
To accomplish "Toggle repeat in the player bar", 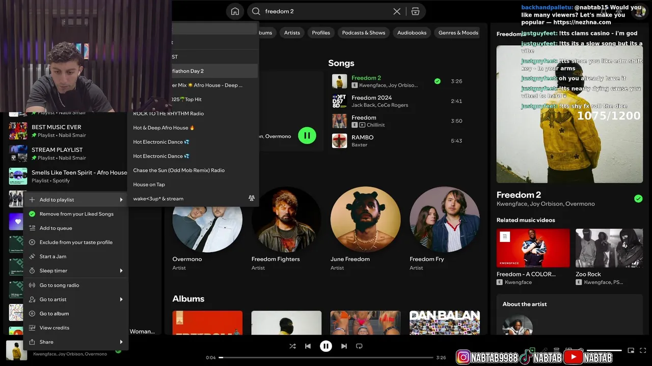I will (x=359, y=346).
